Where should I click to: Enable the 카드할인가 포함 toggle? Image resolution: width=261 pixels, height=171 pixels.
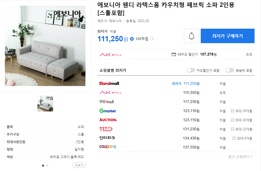[x=191, y=70]
